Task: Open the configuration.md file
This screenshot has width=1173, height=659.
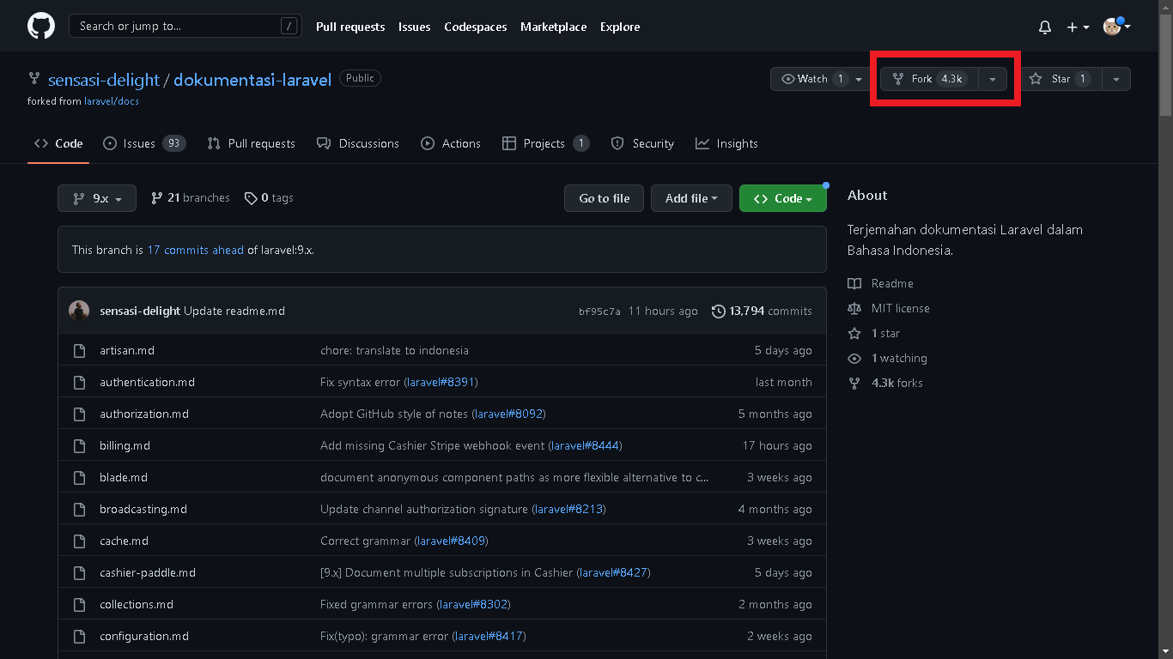Action: pos(144,636)
